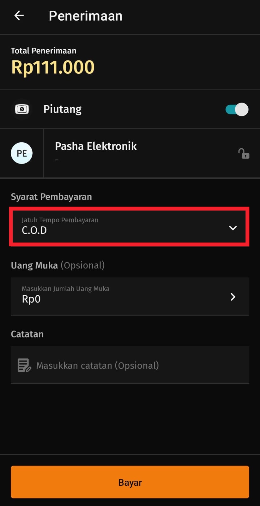Image resolution: width=260 pixels, height=506 pixels.
Task: Tap the Uang Muka (Opsional) heading
Action: pyautogui.click(x=57, y=265)
